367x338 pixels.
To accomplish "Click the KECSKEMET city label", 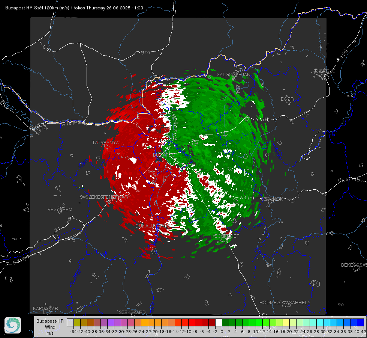I will (225, 236).
